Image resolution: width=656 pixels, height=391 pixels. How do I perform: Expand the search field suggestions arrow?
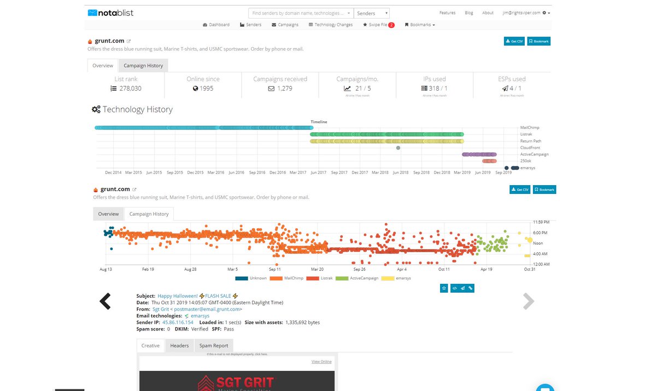pos(349,13)
